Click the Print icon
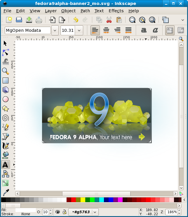Image resolution: width=188 pixels, height=217 pixels. coord(39,20)
